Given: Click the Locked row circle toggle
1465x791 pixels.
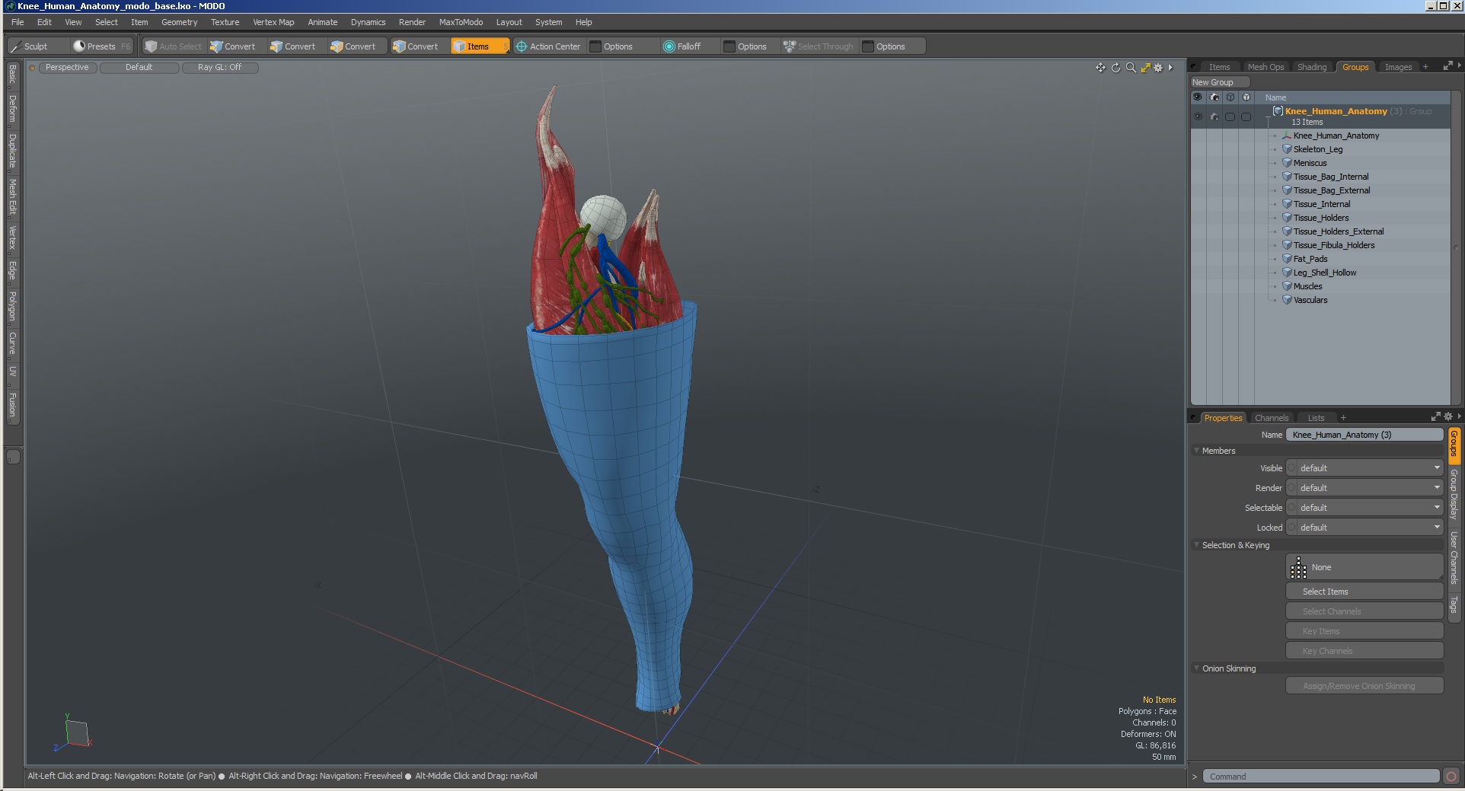Looking at the screenshot, I should pyautogui.click(x=1291, y=528).
